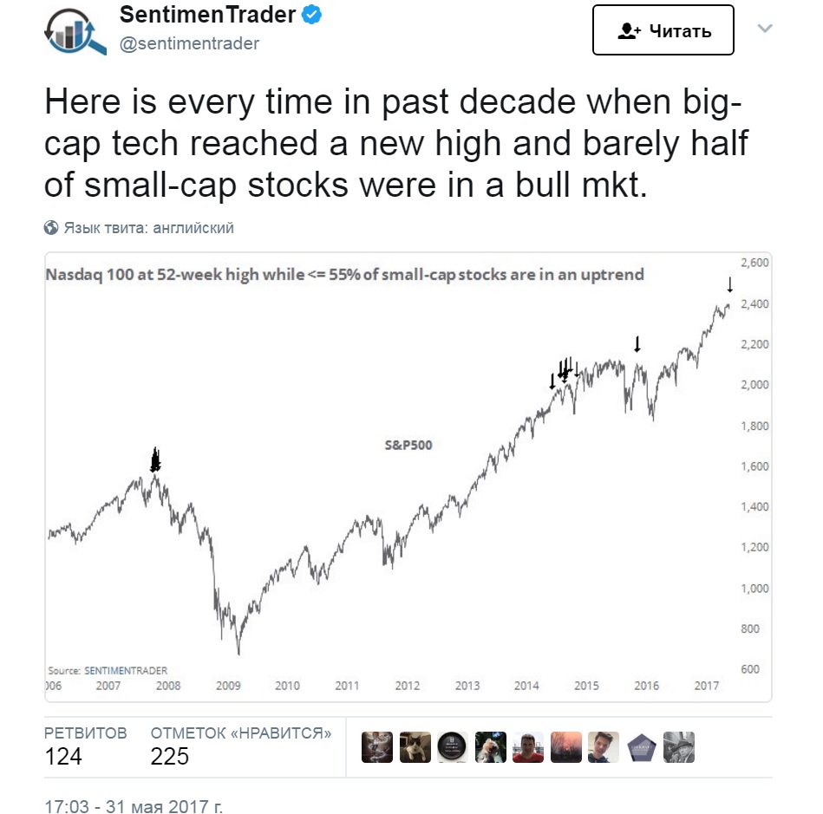Open SentimenTrader display name link
The width and height of the screenshot is (823, 814).
[x=207, y=15]
